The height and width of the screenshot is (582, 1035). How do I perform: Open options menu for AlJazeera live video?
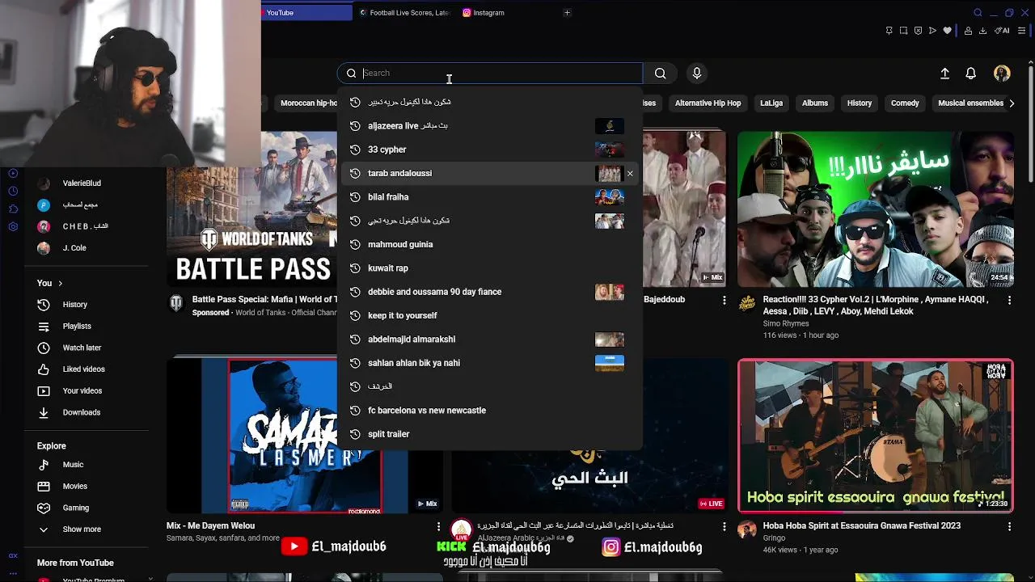point(724,526)
